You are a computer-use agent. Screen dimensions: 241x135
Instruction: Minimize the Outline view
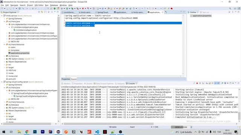(236, 12)
